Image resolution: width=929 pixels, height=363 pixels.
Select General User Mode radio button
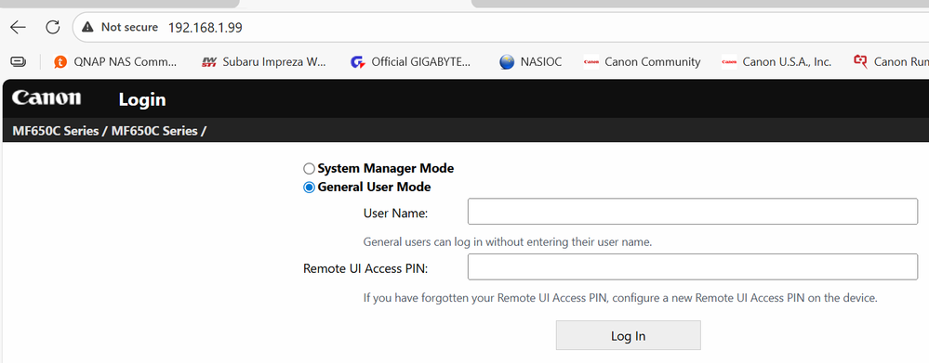click(309, 188)
